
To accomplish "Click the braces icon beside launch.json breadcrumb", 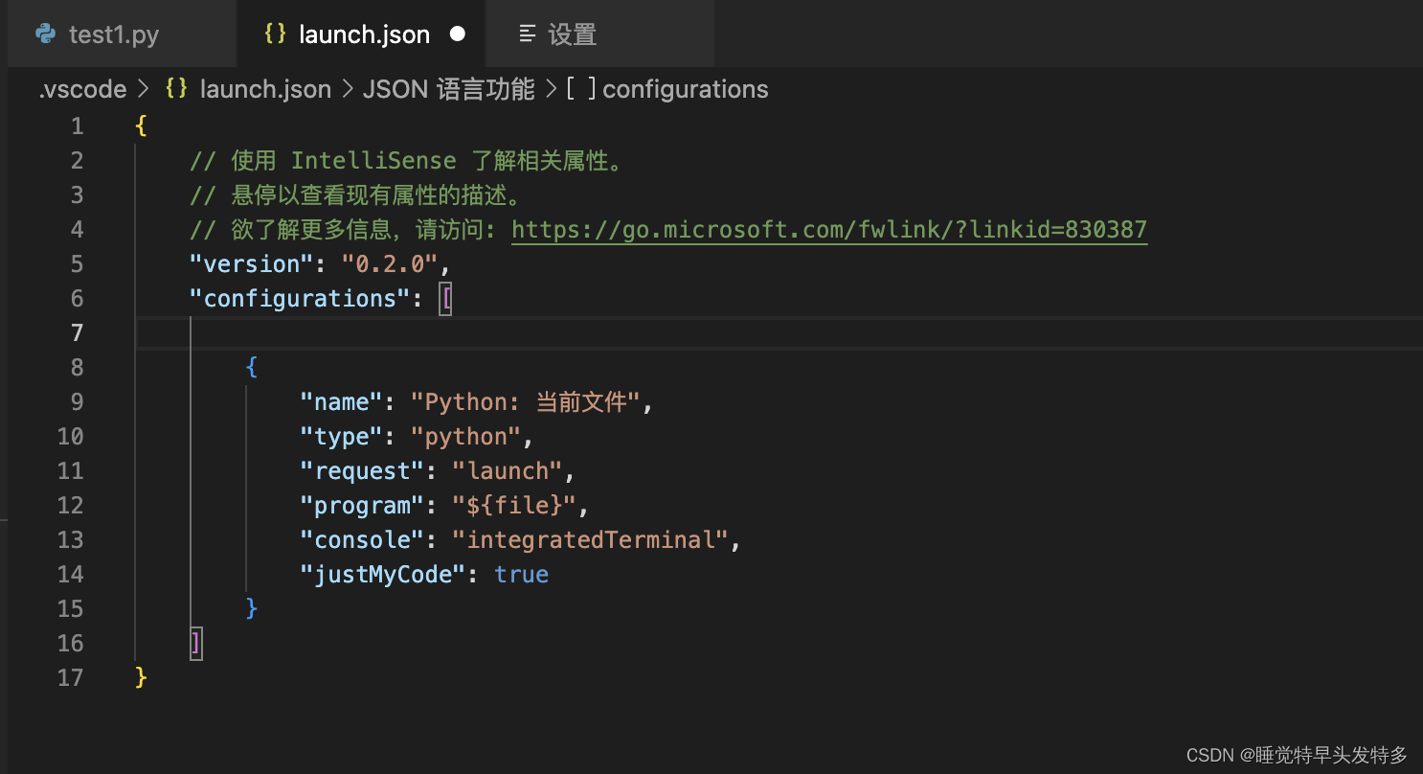I will click(176, 88).
